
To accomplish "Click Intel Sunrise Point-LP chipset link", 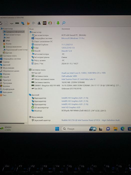I will pyautogui.click(x=78, y=79).
